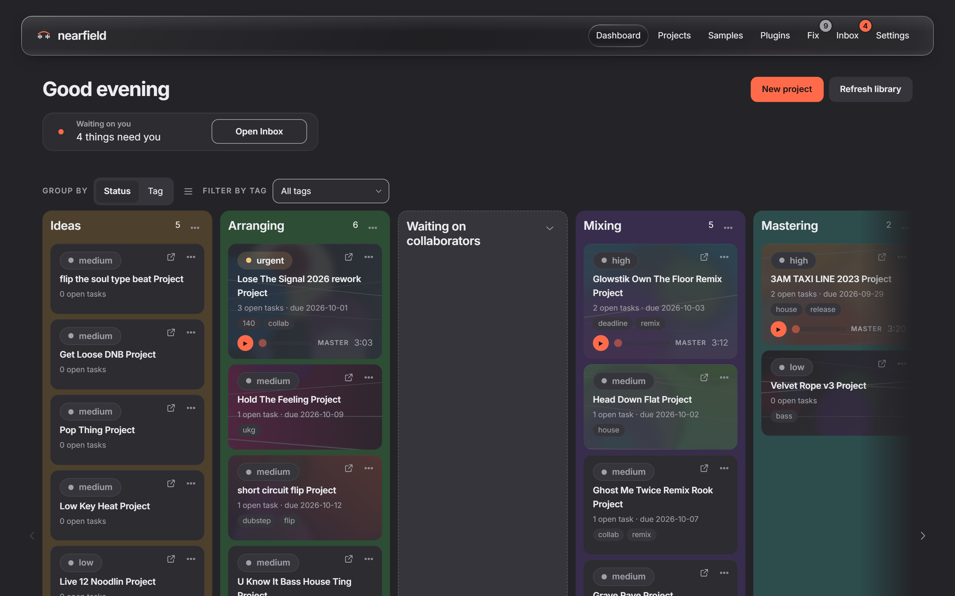Click the nearfield headphone logo icon

click(x=43, y=35)
